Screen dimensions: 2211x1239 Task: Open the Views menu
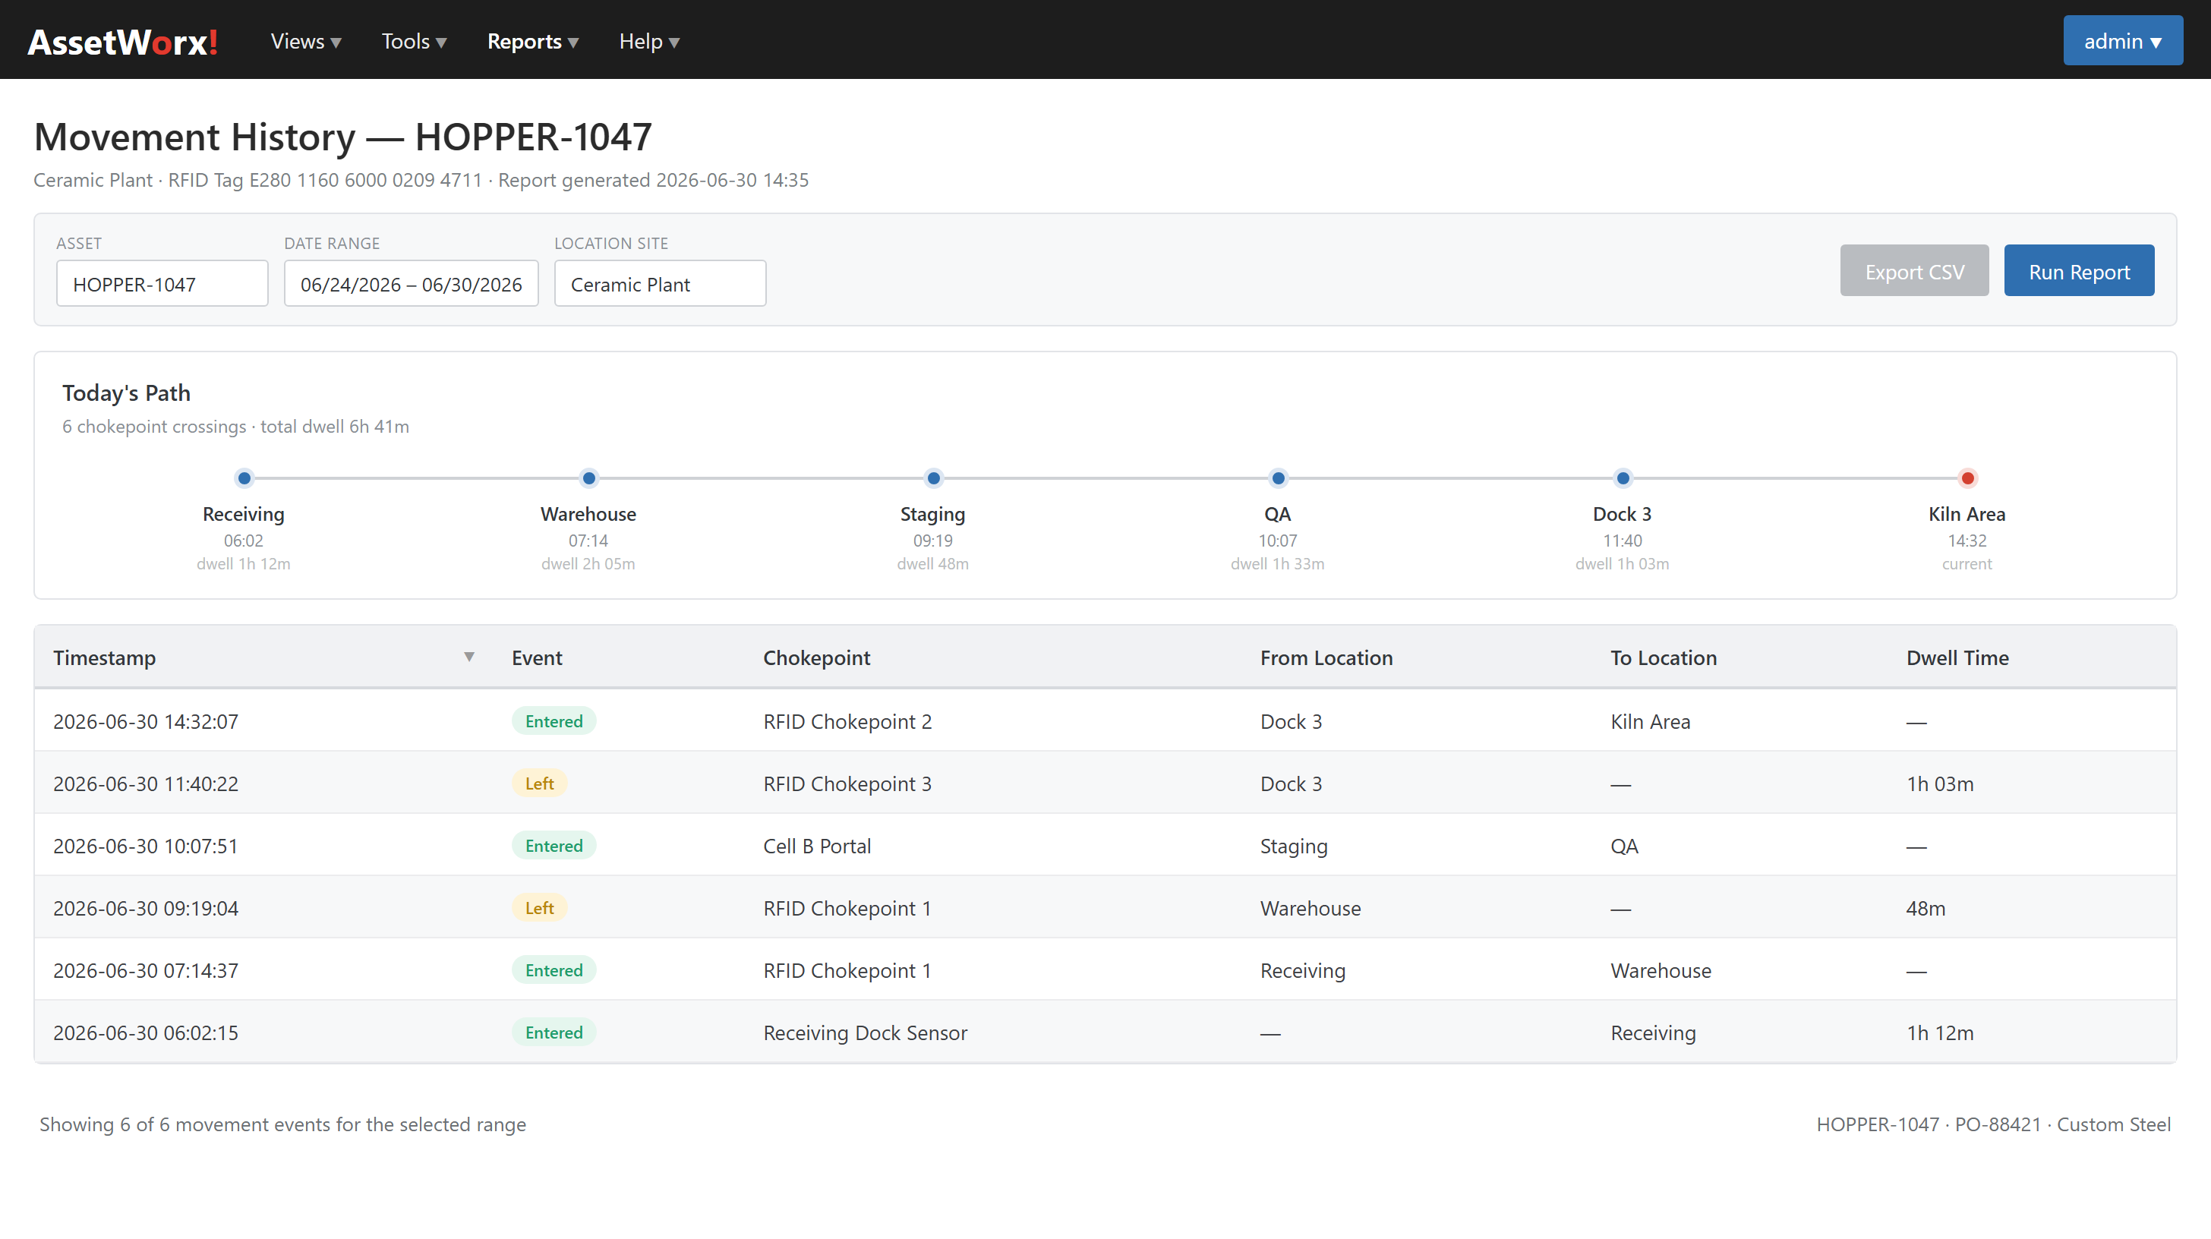(305, 41)
